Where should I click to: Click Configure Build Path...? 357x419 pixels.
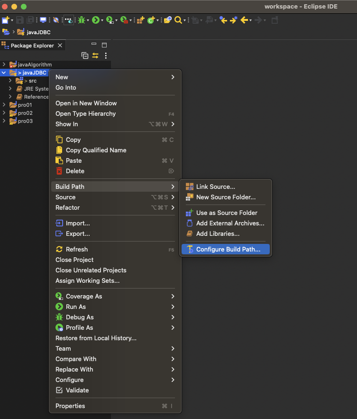click(x=226, y=249)
